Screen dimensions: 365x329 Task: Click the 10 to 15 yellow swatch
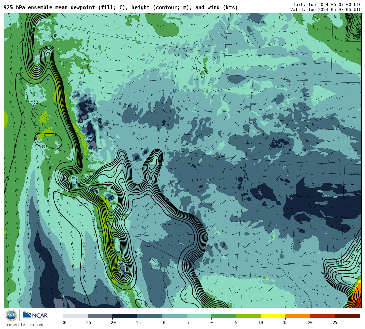click(x=273, y=316)
